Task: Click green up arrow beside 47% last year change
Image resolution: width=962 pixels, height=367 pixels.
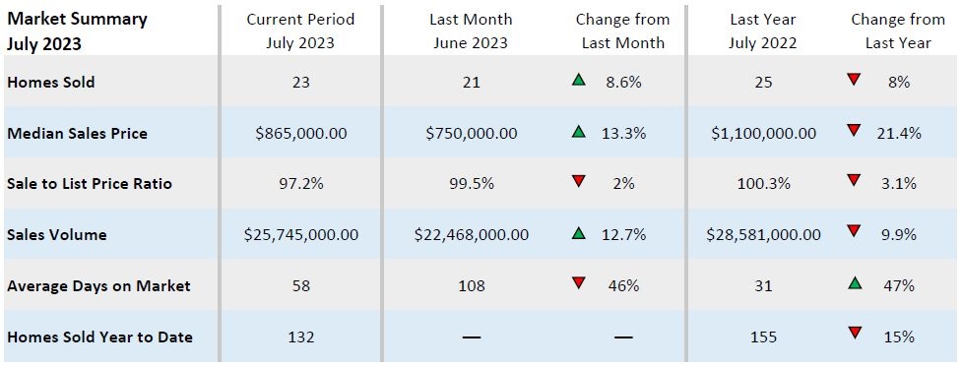Action: pyautogui.click(x=854, y=283)
